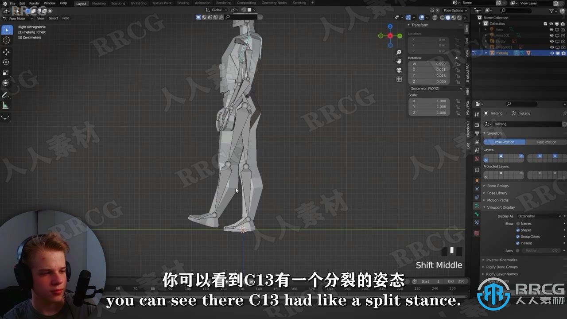Activate the Cursor tool

pyautogui.click(x=6, y=40)
